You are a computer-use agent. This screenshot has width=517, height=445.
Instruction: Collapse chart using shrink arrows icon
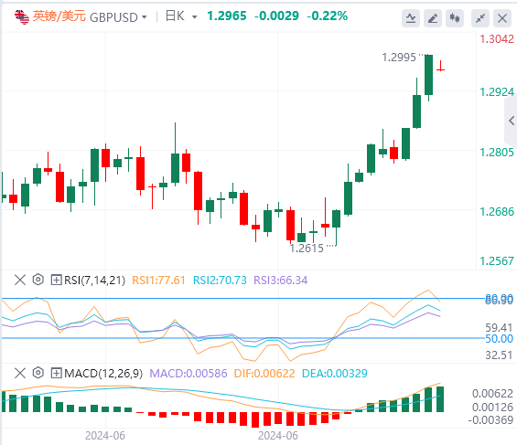click(x=480, y=18)
